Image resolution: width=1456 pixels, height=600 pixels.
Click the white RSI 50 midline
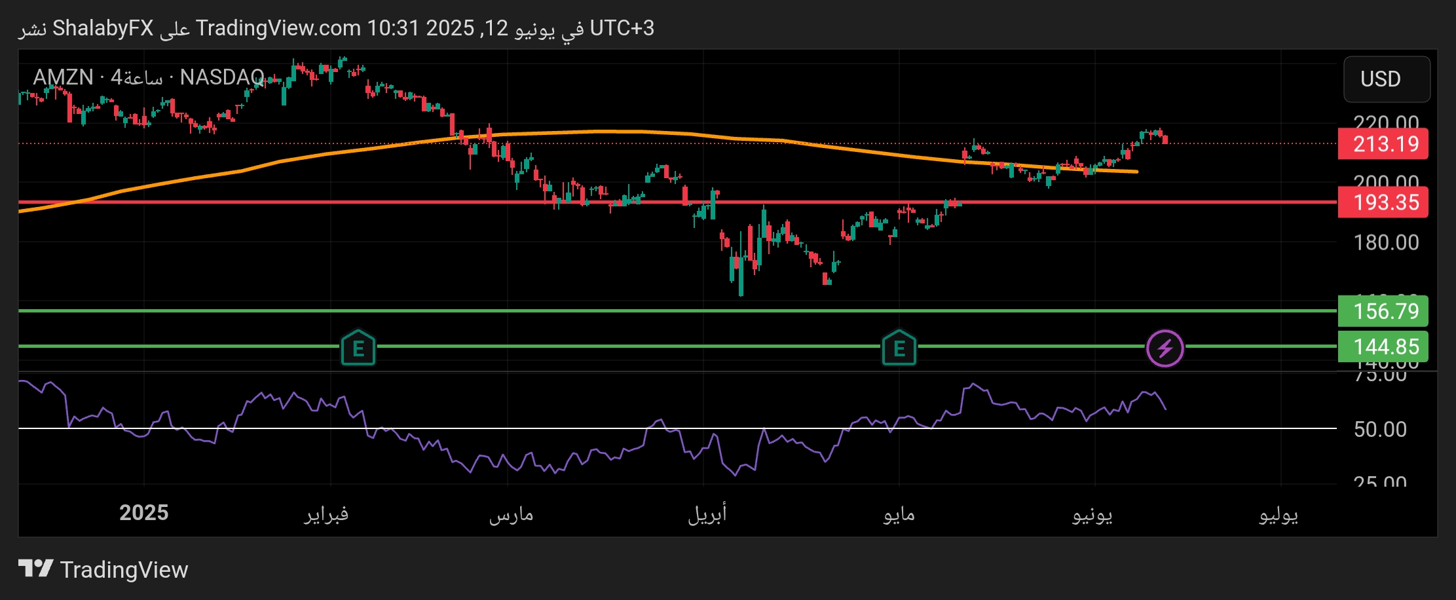point(677,428)
